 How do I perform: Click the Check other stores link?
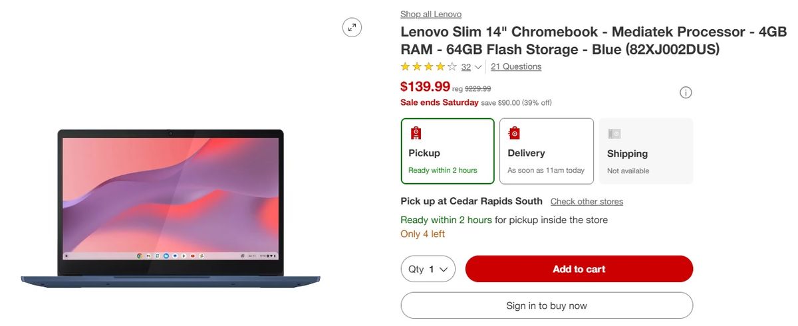pos(587,201)
